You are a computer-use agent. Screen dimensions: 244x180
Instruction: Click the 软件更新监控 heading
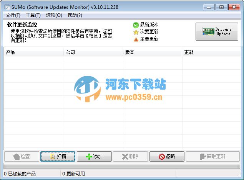[22, 25]
